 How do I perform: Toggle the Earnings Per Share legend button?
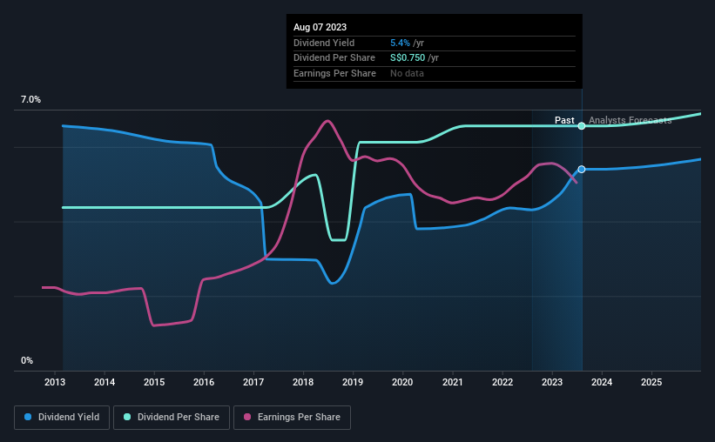coord(292,418)
